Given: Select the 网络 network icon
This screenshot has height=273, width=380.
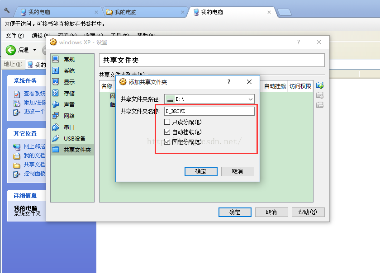Looking at the screenshot, I should point(56,116).
